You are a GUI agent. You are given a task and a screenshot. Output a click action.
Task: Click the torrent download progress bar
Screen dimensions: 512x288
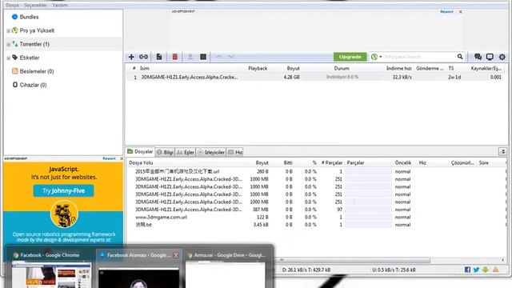pyautogui.click(x=342, y=78)
